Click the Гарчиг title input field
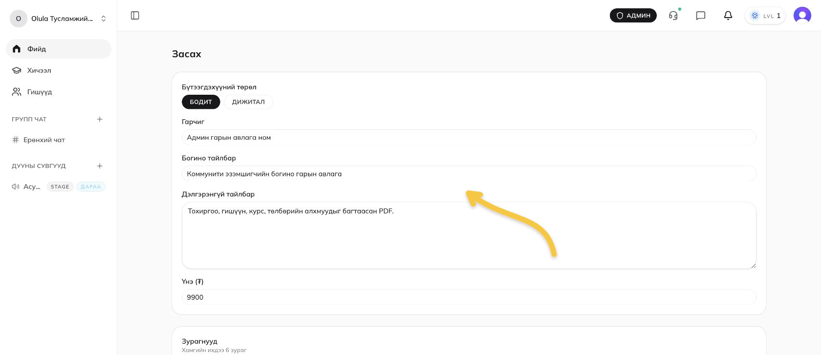This screenshot has width=821, height=355. coord(469,138)
